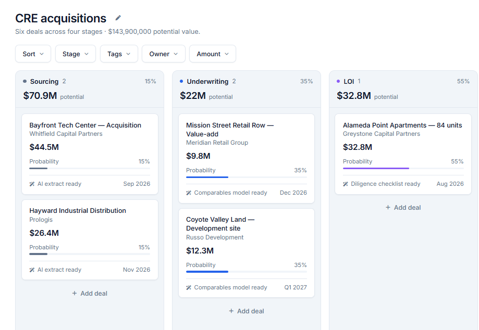Add deal to Underwriting column

coord(247,311)
